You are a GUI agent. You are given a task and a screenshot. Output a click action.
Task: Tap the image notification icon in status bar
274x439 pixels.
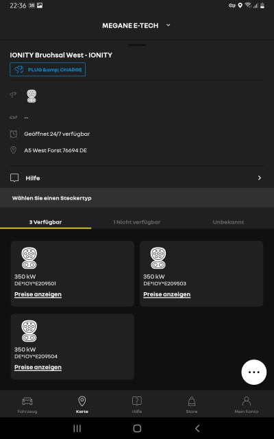pos(40,5)
